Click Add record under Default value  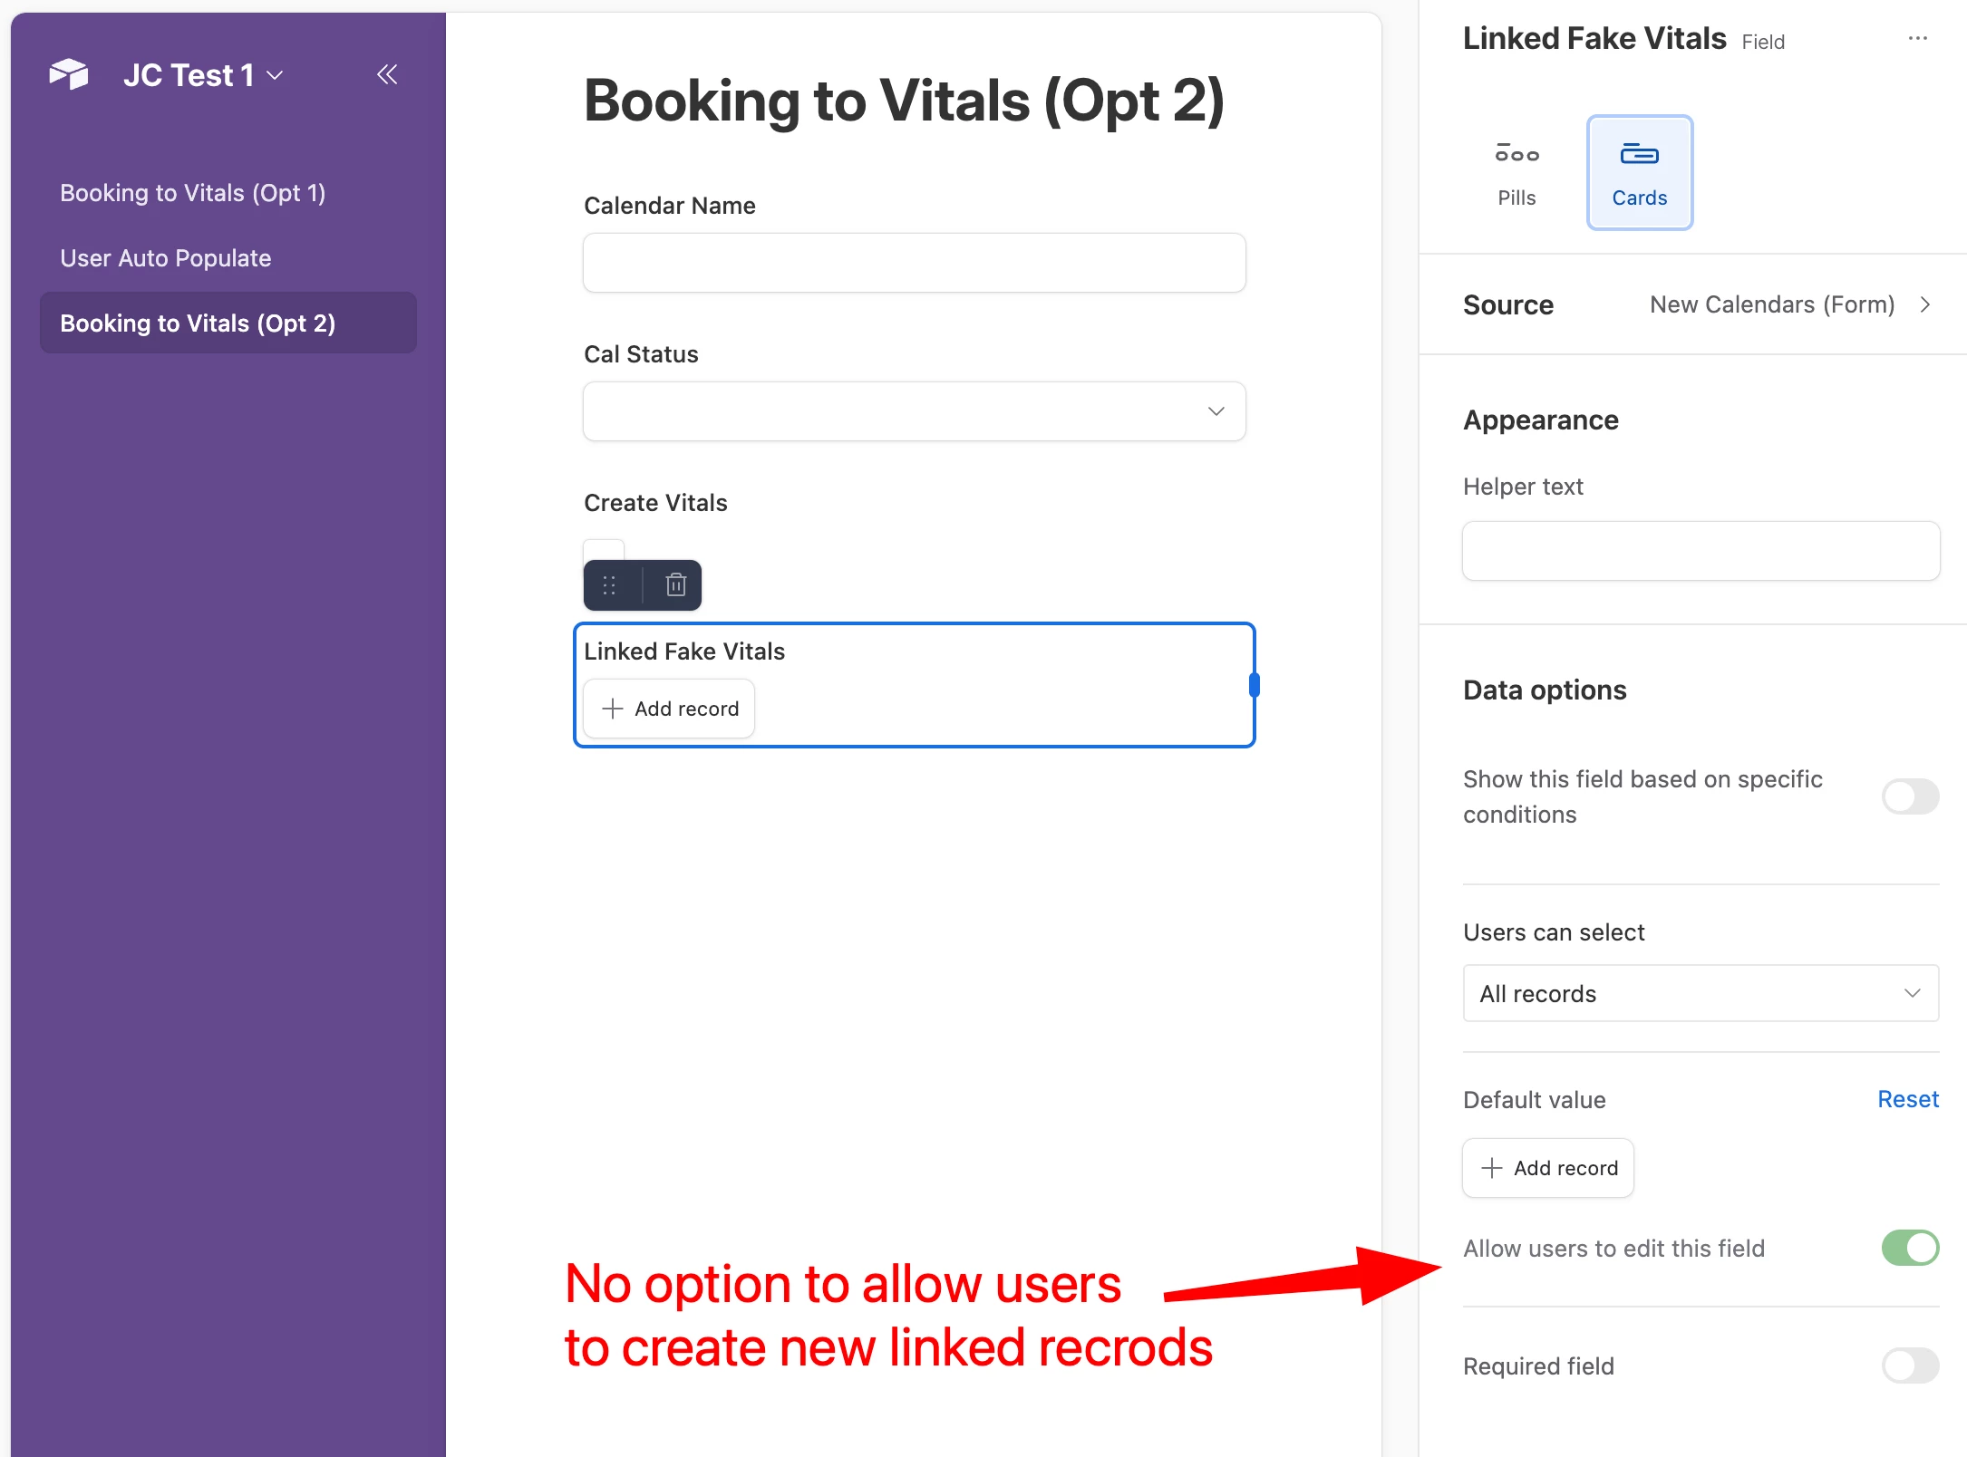pyautogui.click(x=1547, y=1168)
